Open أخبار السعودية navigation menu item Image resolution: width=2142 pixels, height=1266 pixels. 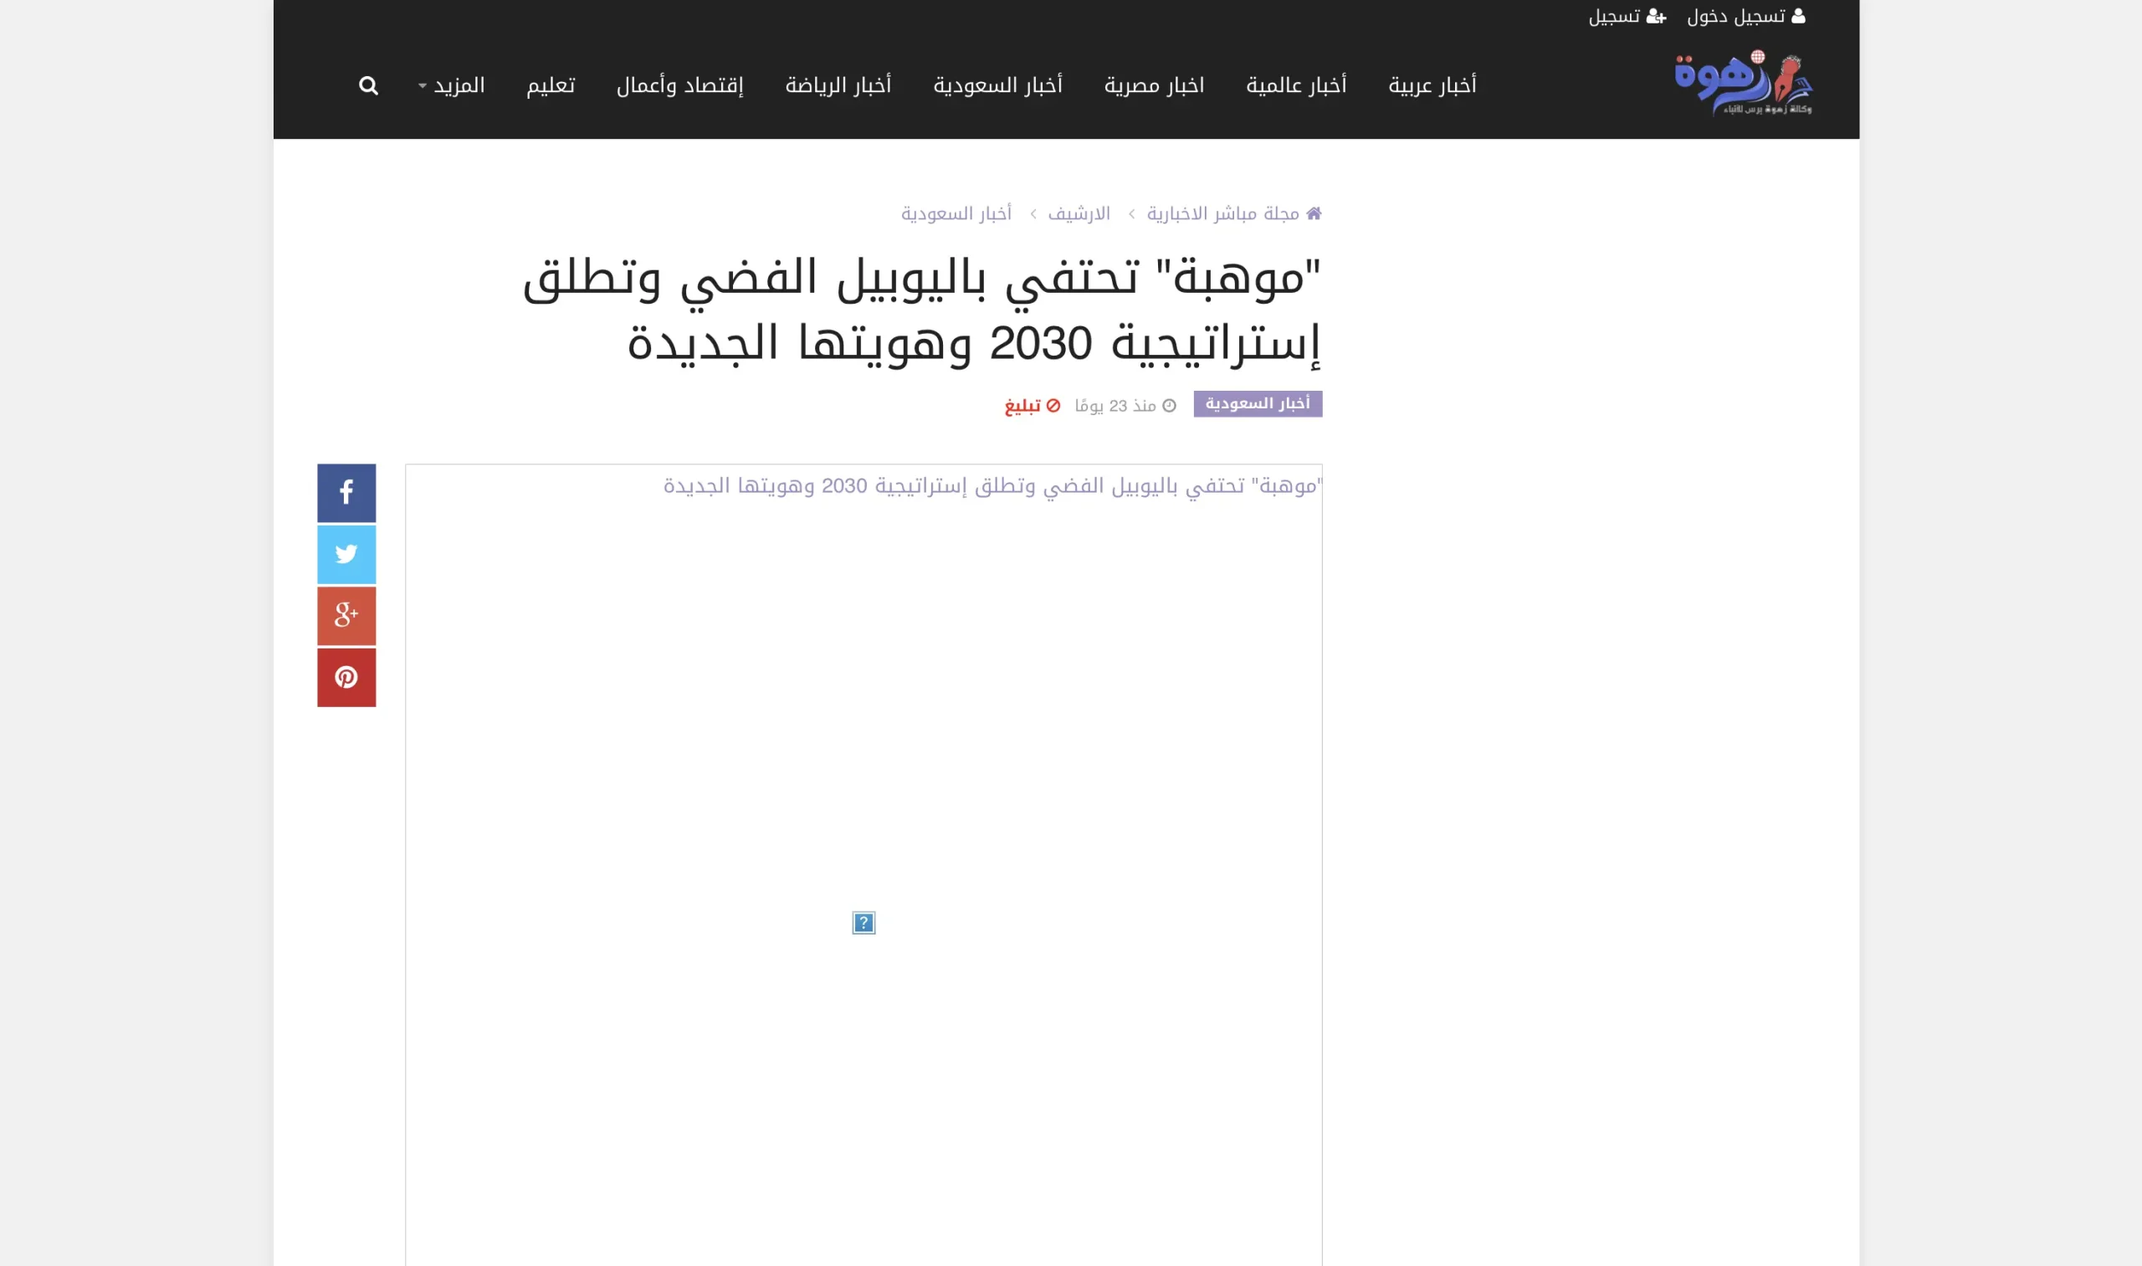click(997, 85)
